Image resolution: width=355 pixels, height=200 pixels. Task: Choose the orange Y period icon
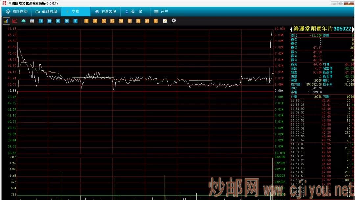pyautogui.click(x=156, y=21)
